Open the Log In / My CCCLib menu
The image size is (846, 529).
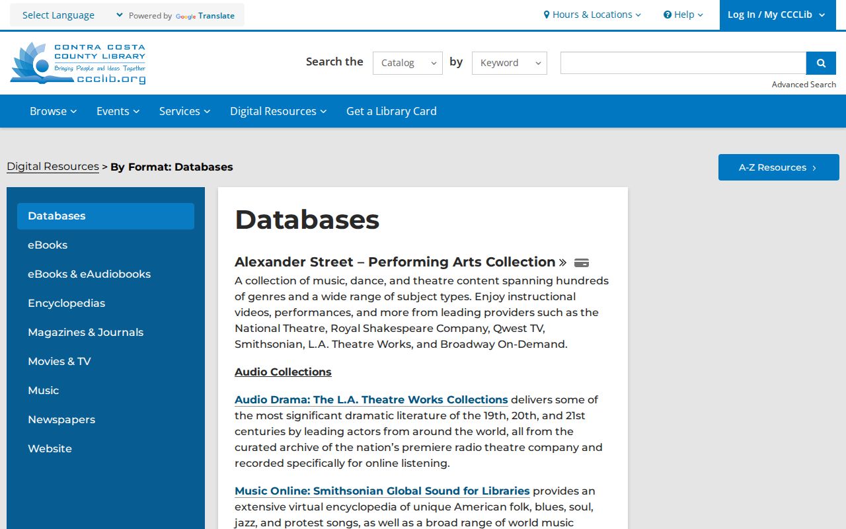tap(777, 15)
